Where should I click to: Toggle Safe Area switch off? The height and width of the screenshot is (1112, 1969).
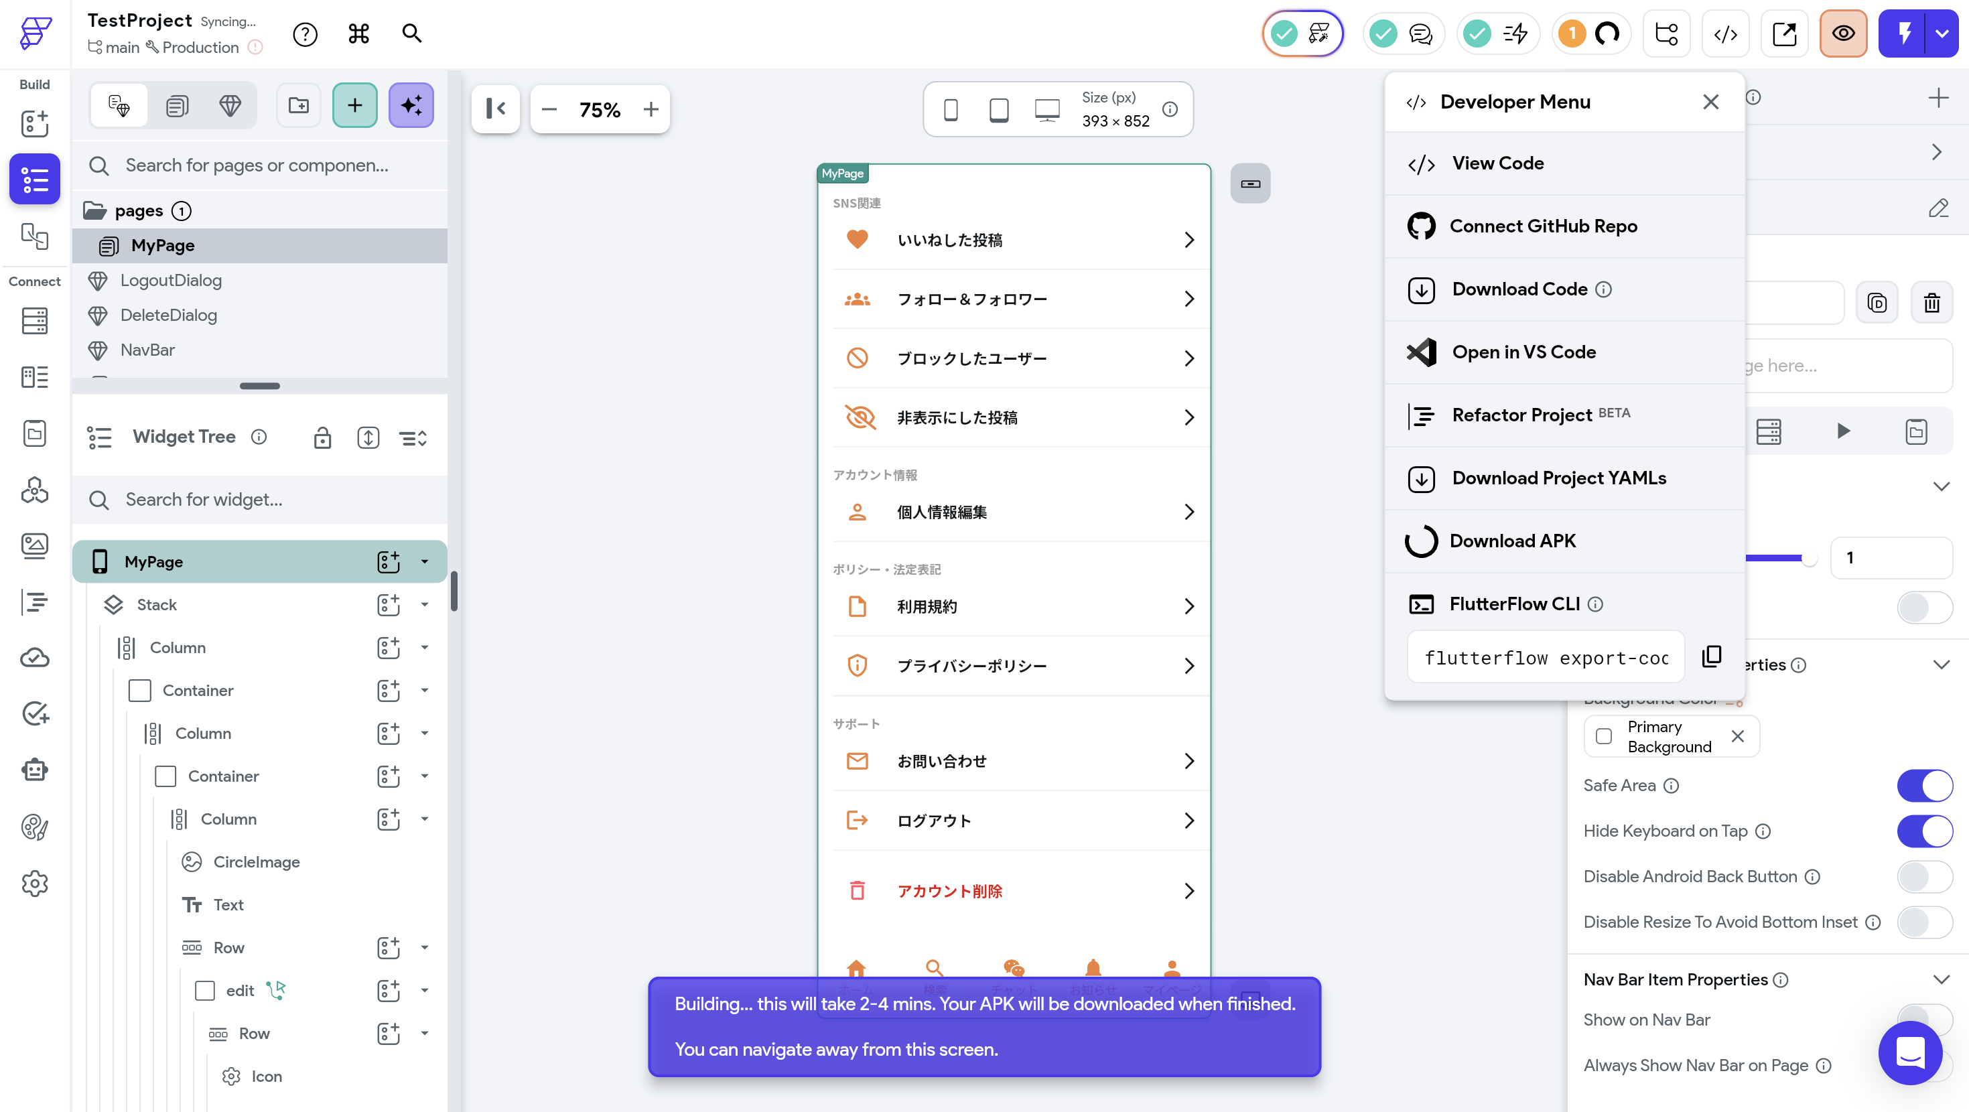pos(1924,786)
